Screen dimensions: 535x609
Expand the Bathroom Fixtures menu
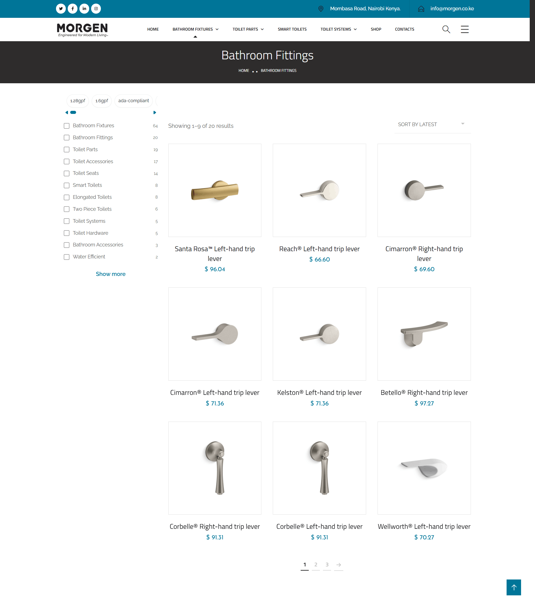coord(195,29)
